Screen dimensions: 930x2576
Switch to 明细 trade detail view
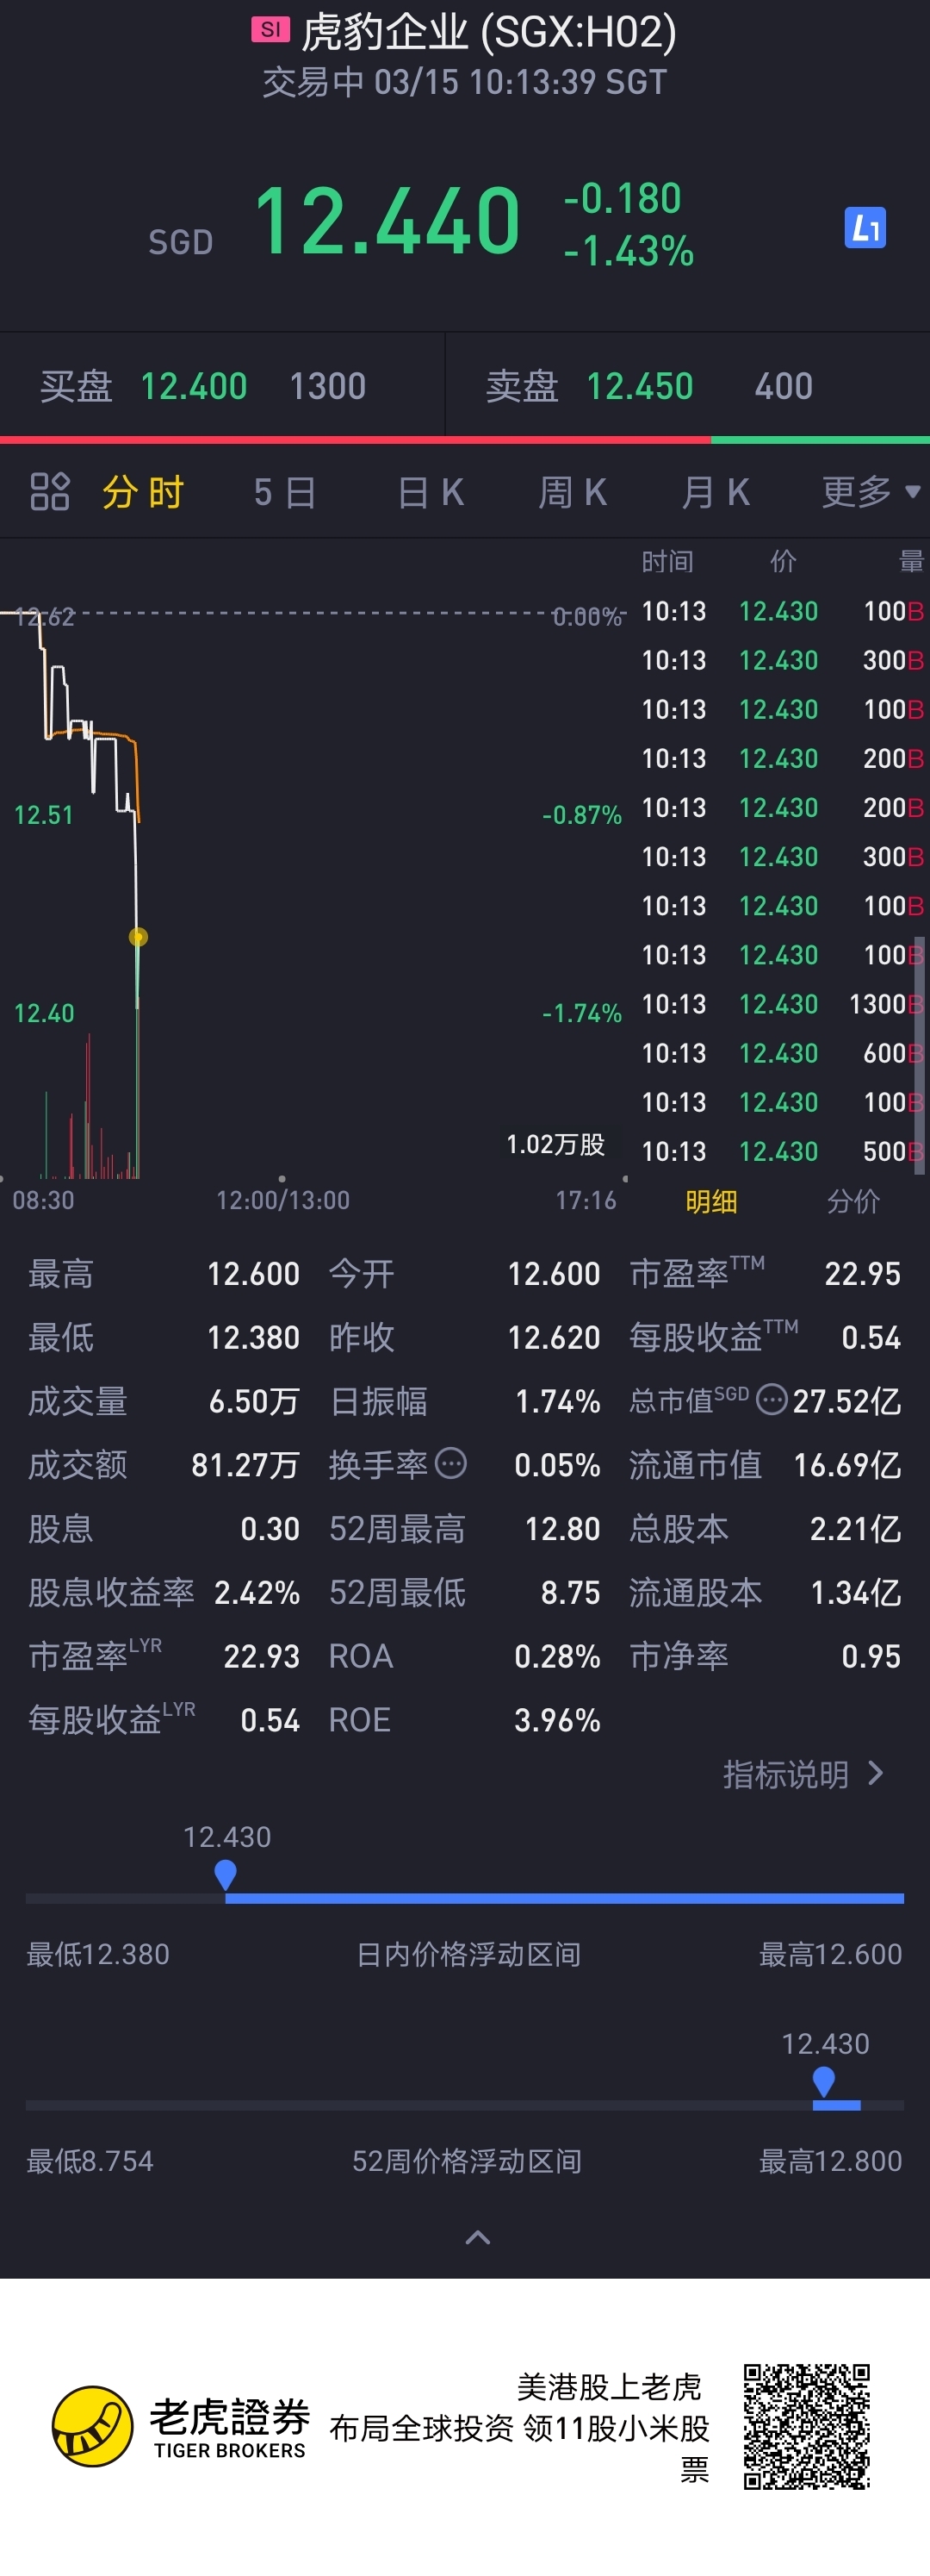711,1201
